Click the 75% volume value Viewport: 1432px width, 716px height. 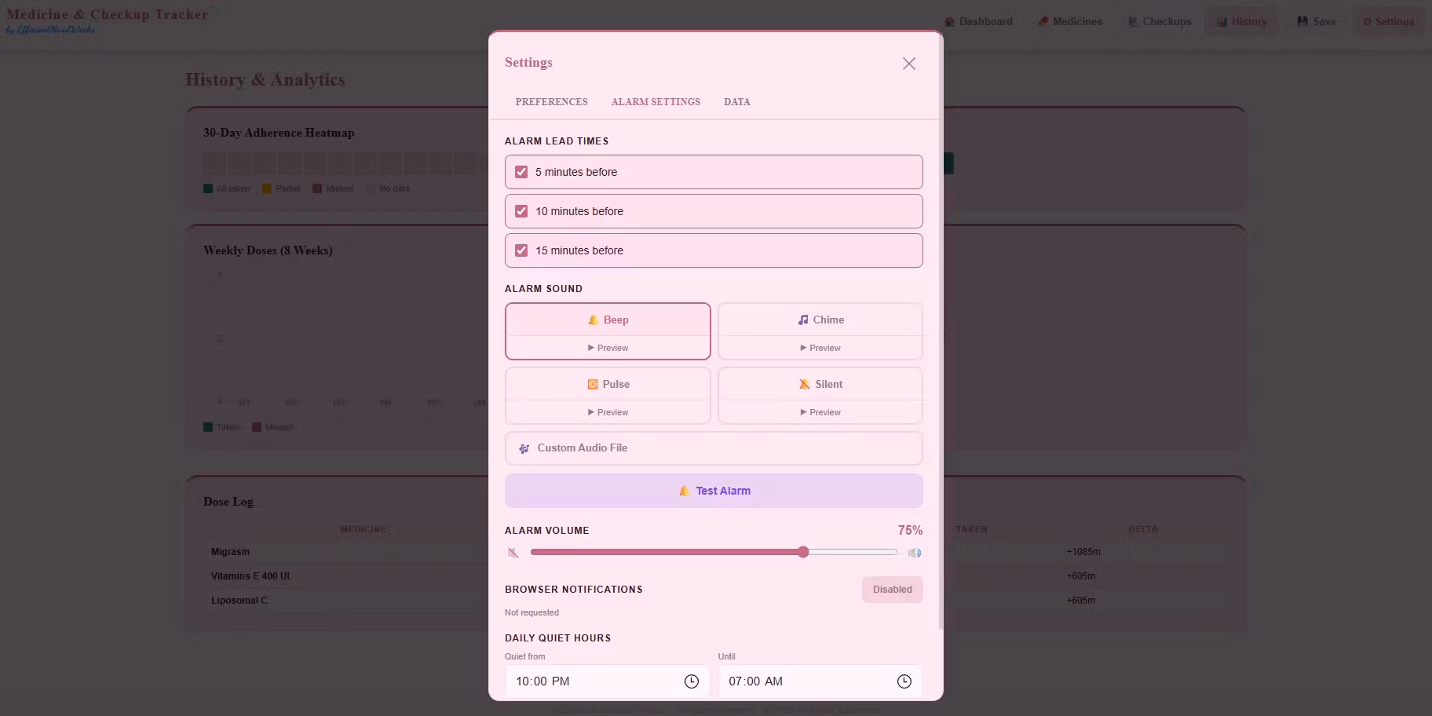point(910,531)
